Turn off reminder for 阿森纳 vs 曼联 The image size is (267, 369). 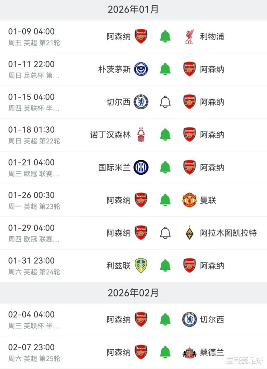(165, 200)
